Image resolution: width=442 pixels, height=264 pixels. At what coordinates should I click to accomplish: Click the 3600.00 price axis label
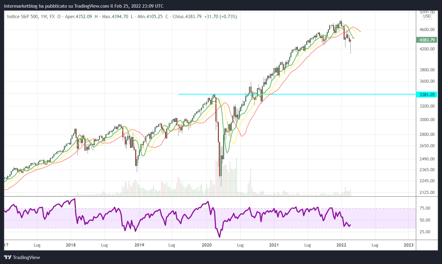coord(427,81)
